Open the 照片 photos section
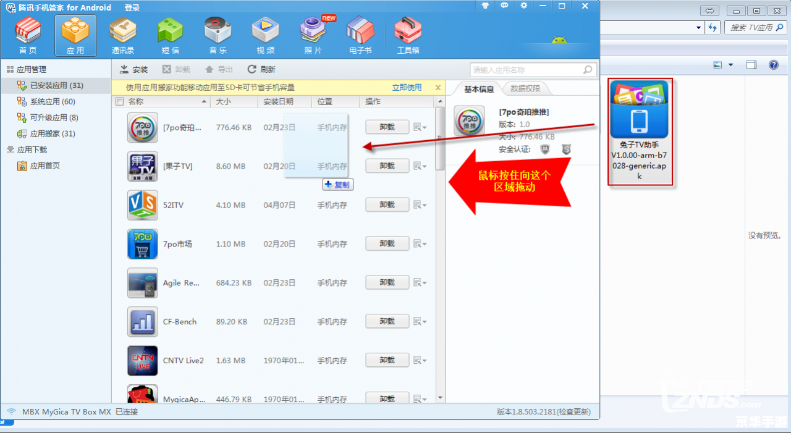791x433 pixels. (313, 36)
